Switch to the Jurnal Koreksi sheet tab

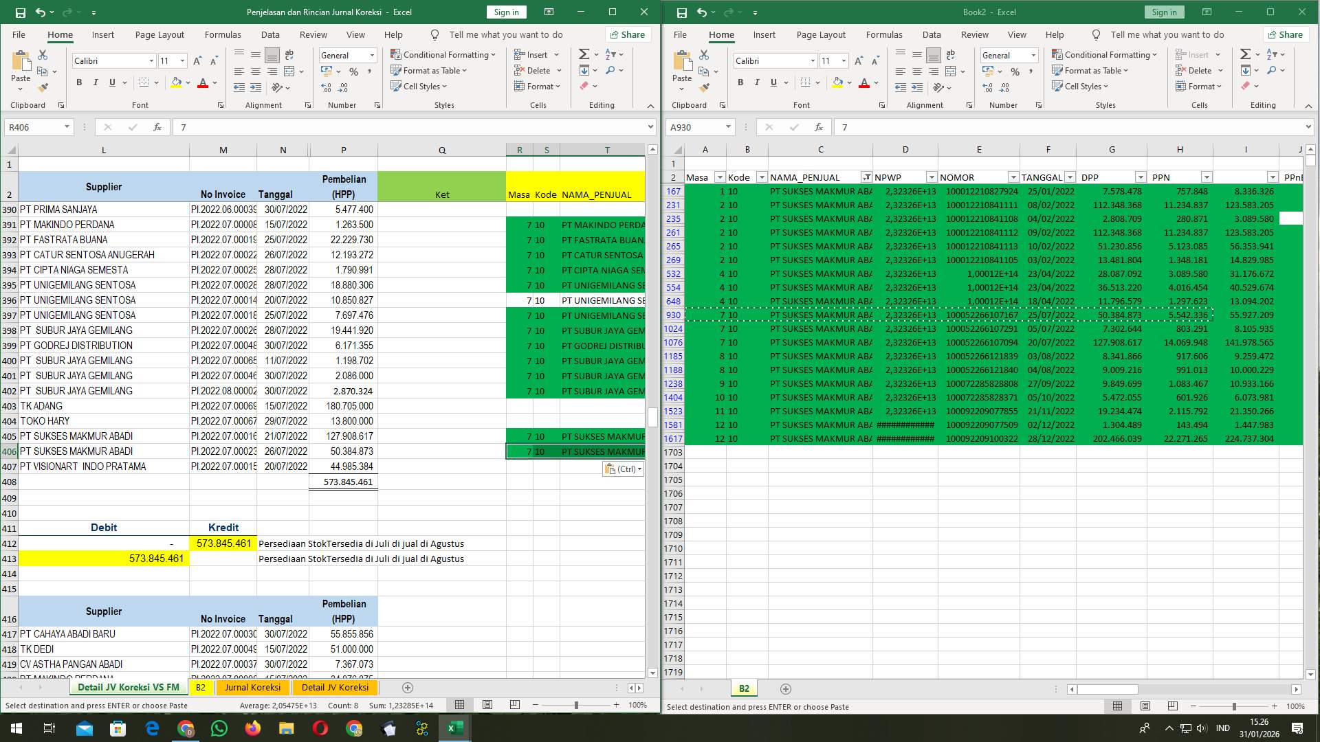(x=253, y=687)
